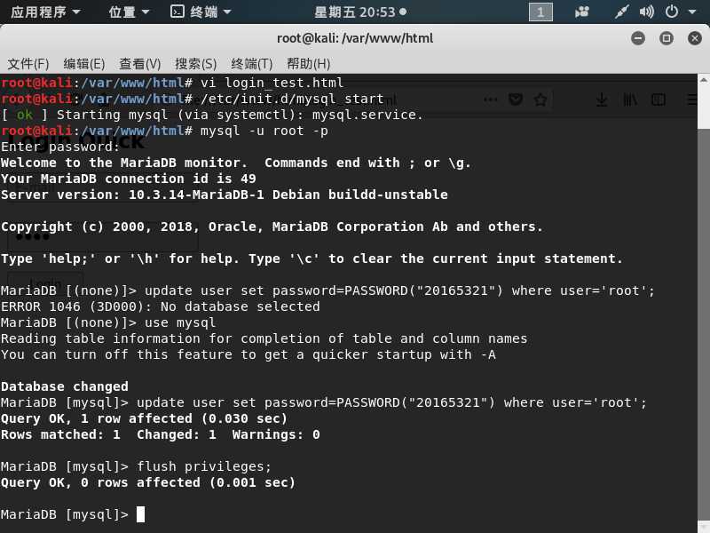The height and width of the screenshot is (533, 710).
Task: Click the 'mysql -u root -p' command
Action: click(x=264, y=131)
